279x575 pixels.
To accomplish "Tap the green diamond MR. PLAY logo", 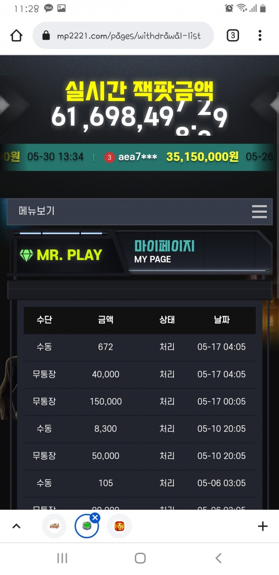I will [x=60, y=255].
